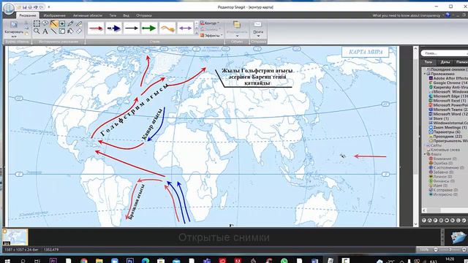Select the Интересно flag item
The height and width of the screenshot is (263, 468).
pos(443,194)
